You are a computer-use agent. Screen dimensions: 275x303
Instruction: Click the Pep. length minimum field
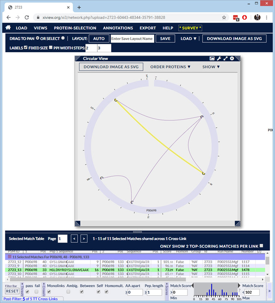point(154,292)
